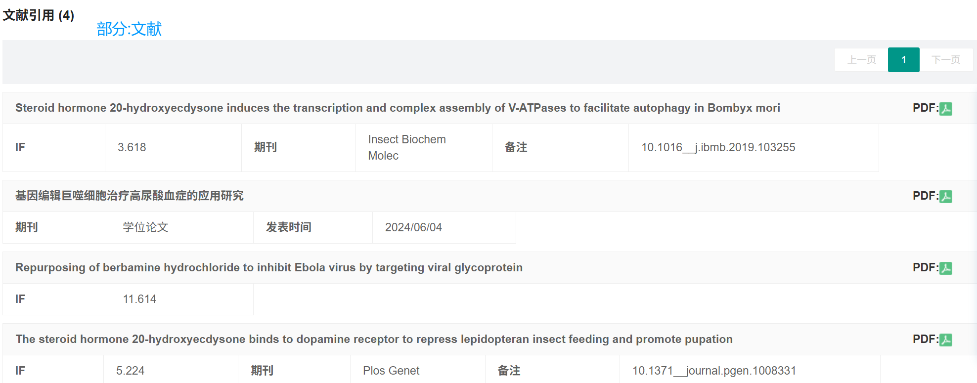Viewport: 977px width, 383px height.
Task: Go to page 1 of citations
Action: [x=903, y=60]
